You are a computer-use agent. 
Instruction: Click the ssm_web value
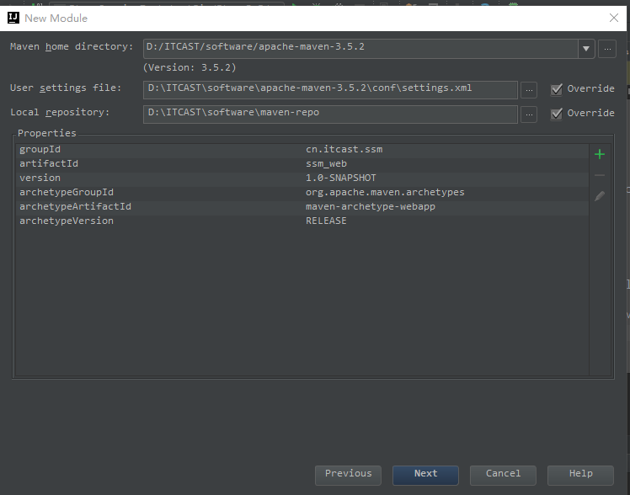point(326,164)
